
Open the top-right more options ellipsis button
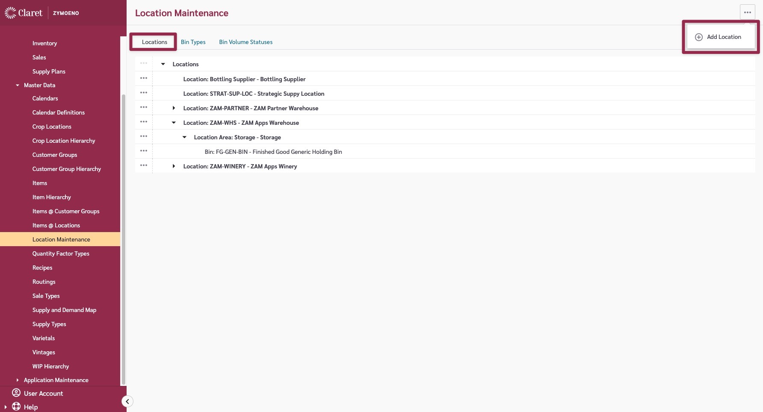[747, 12]
